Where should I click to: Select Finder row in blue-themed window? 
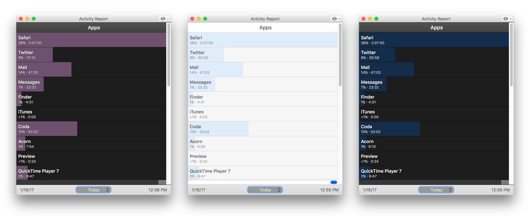[434, 99]
